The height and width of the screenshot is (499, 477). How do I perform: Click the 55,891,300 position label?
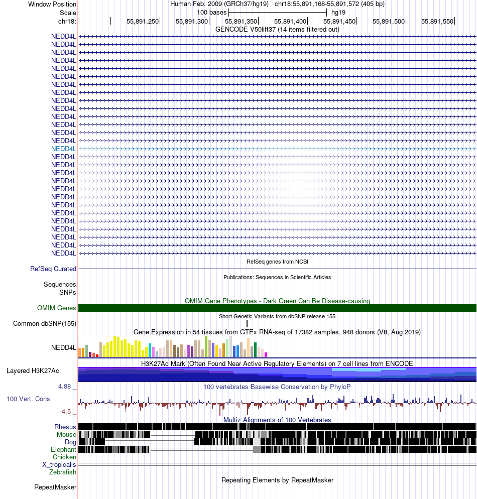(192, 21)
